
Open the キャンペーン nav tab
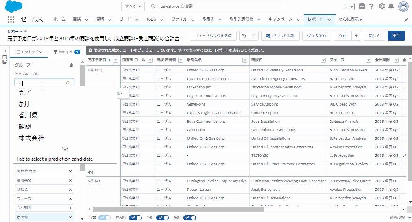pos(280,19)
